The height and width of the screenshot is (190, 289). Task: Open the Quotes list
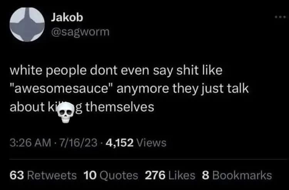pyautogui.click(x=111, y=175)
